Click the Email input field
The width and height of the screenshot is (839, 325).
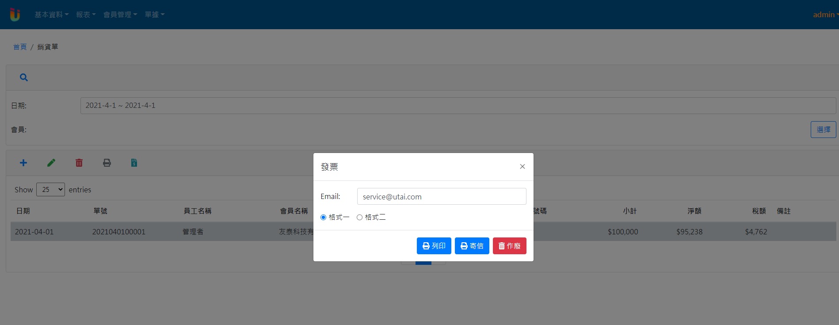(441, 197)
